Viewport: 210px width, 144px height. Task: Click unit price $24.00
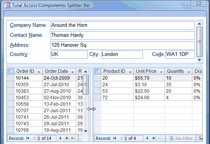coord(149,98)
